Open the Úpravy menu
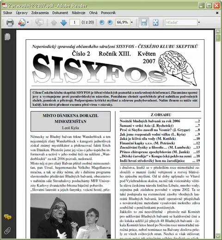 22,13
